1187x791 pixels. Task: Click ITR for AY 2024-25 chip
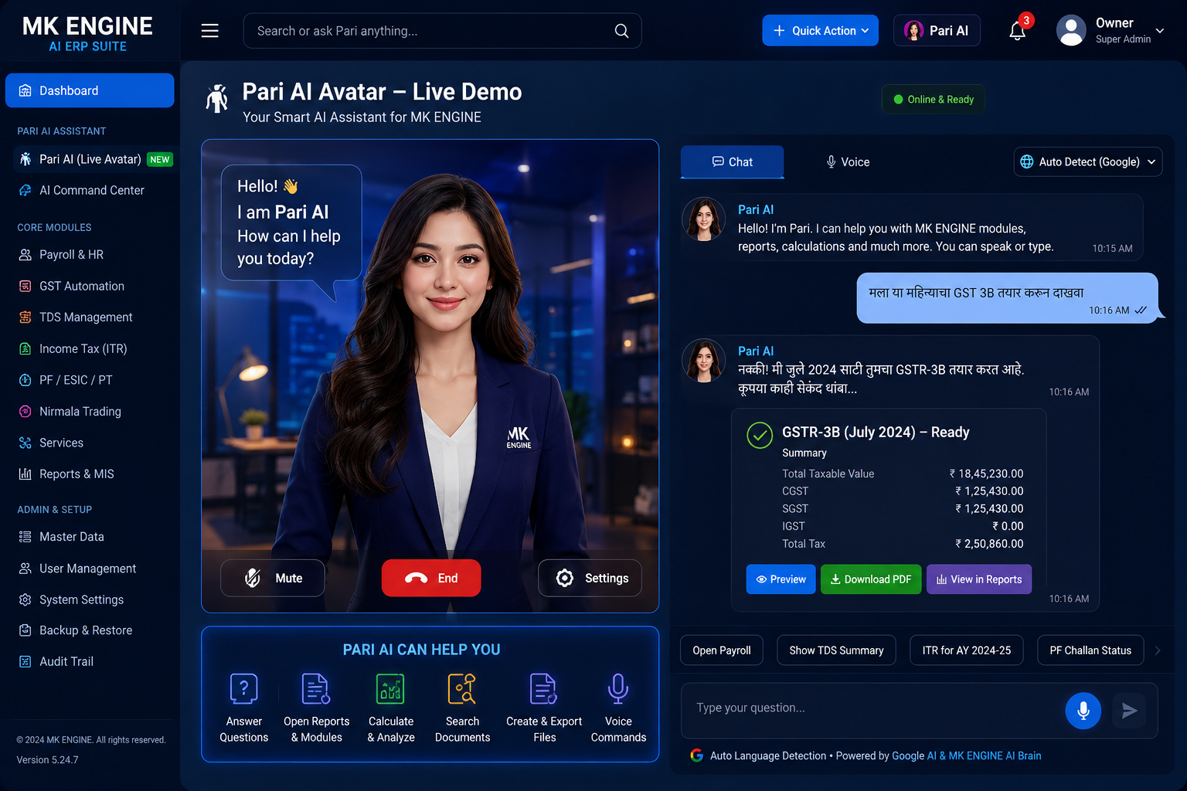click(967, 650)
